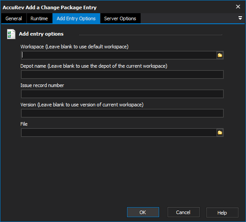This screenshot has width=246, height=222.
Task: Close the AccuRev dialog window
Action: click(x=238, y=7)
